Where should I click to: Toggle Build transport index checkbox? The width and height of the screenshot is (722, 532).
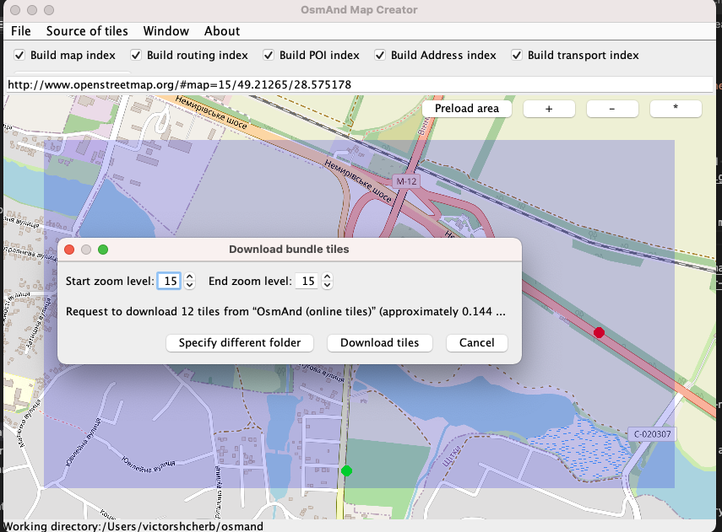[x=517, y=56]
